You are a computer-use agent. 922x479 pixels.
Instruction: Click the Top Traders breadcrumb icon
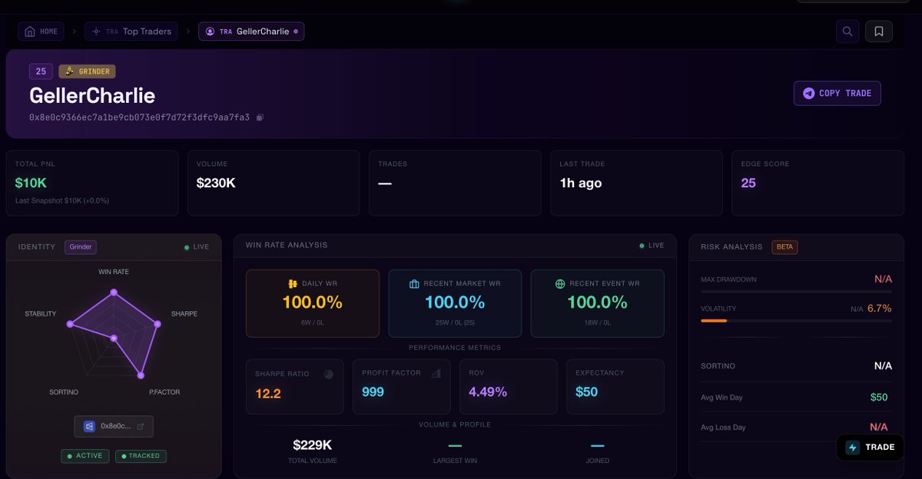pos(96,31)
